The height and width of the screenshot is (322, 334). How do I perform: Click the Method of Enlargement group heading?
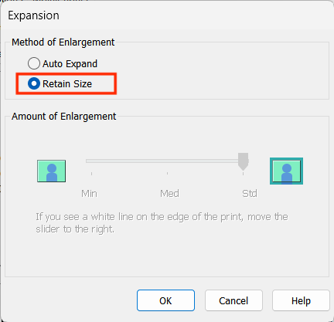pos(63,42)
